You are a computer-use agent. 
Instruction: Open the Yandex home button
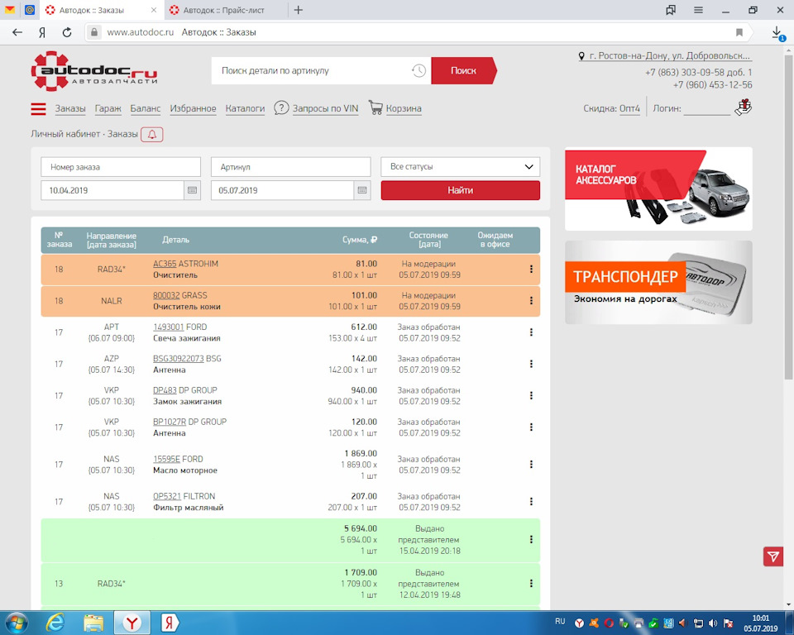coord(42,32)
